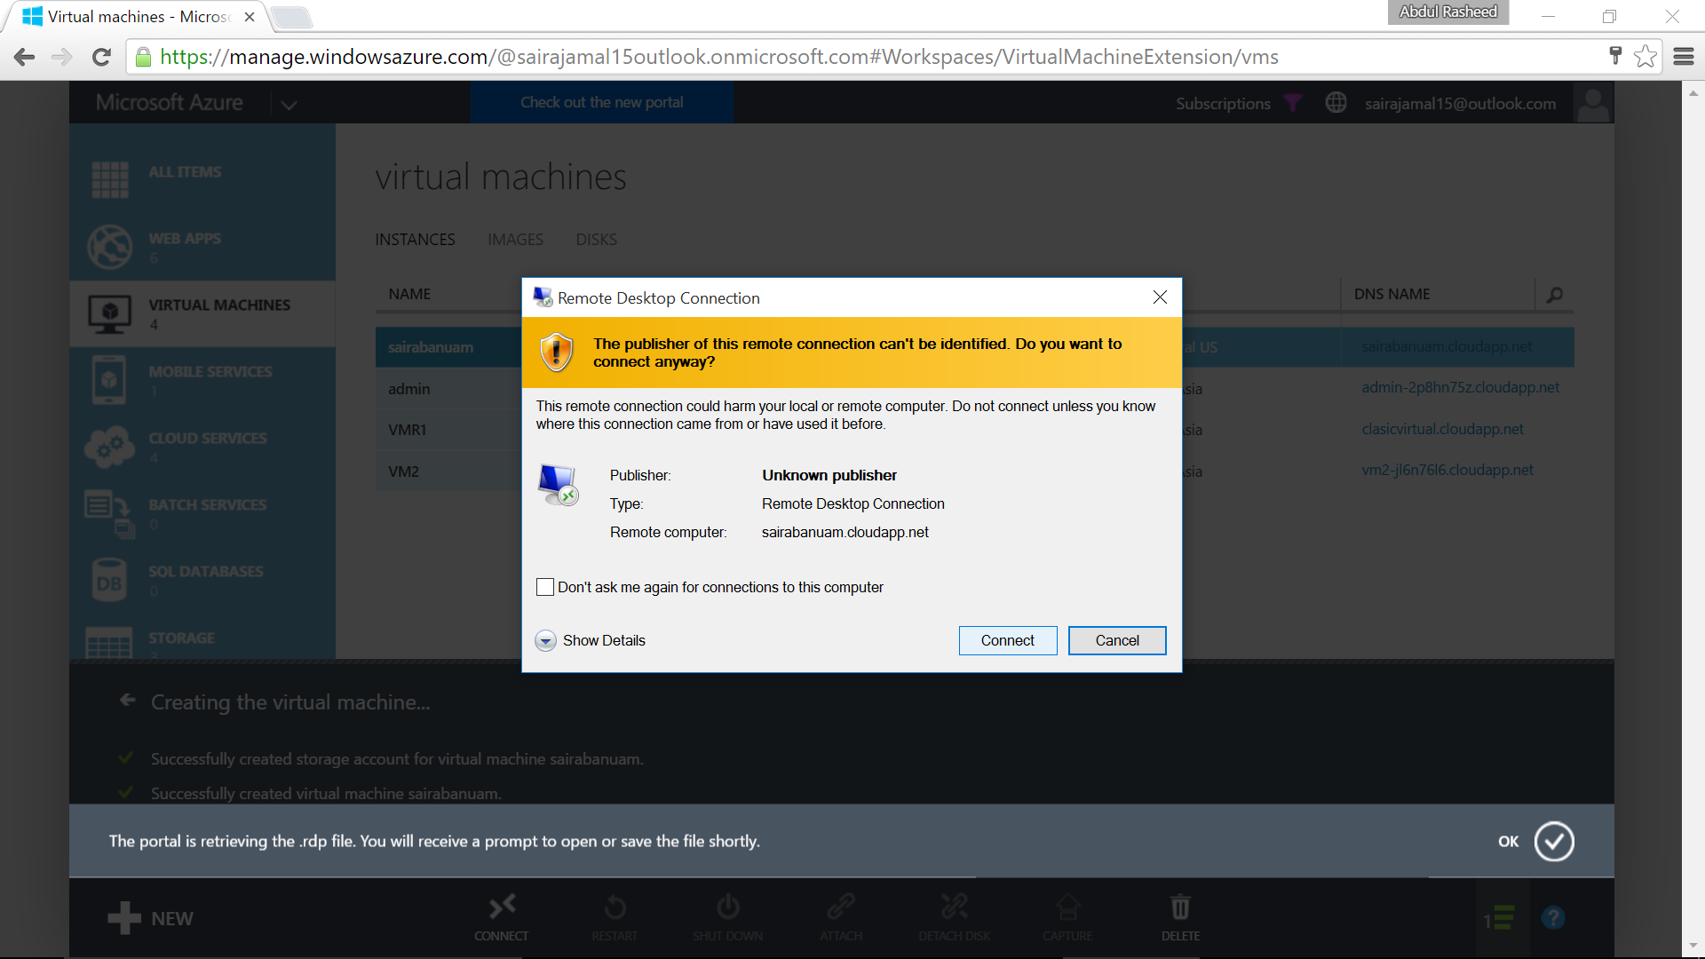This screenshot has height=959, width=1705.
Task: Sort by the DNS NAME column header
Action: (x=1392, y=294)
